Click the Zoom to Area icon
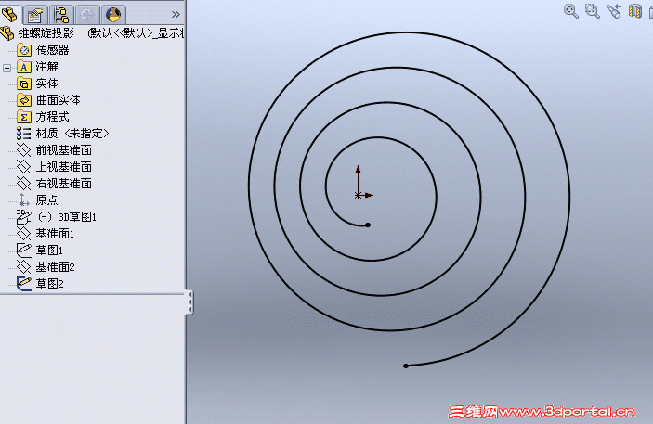Screen dimensions: 653x424 593,11
